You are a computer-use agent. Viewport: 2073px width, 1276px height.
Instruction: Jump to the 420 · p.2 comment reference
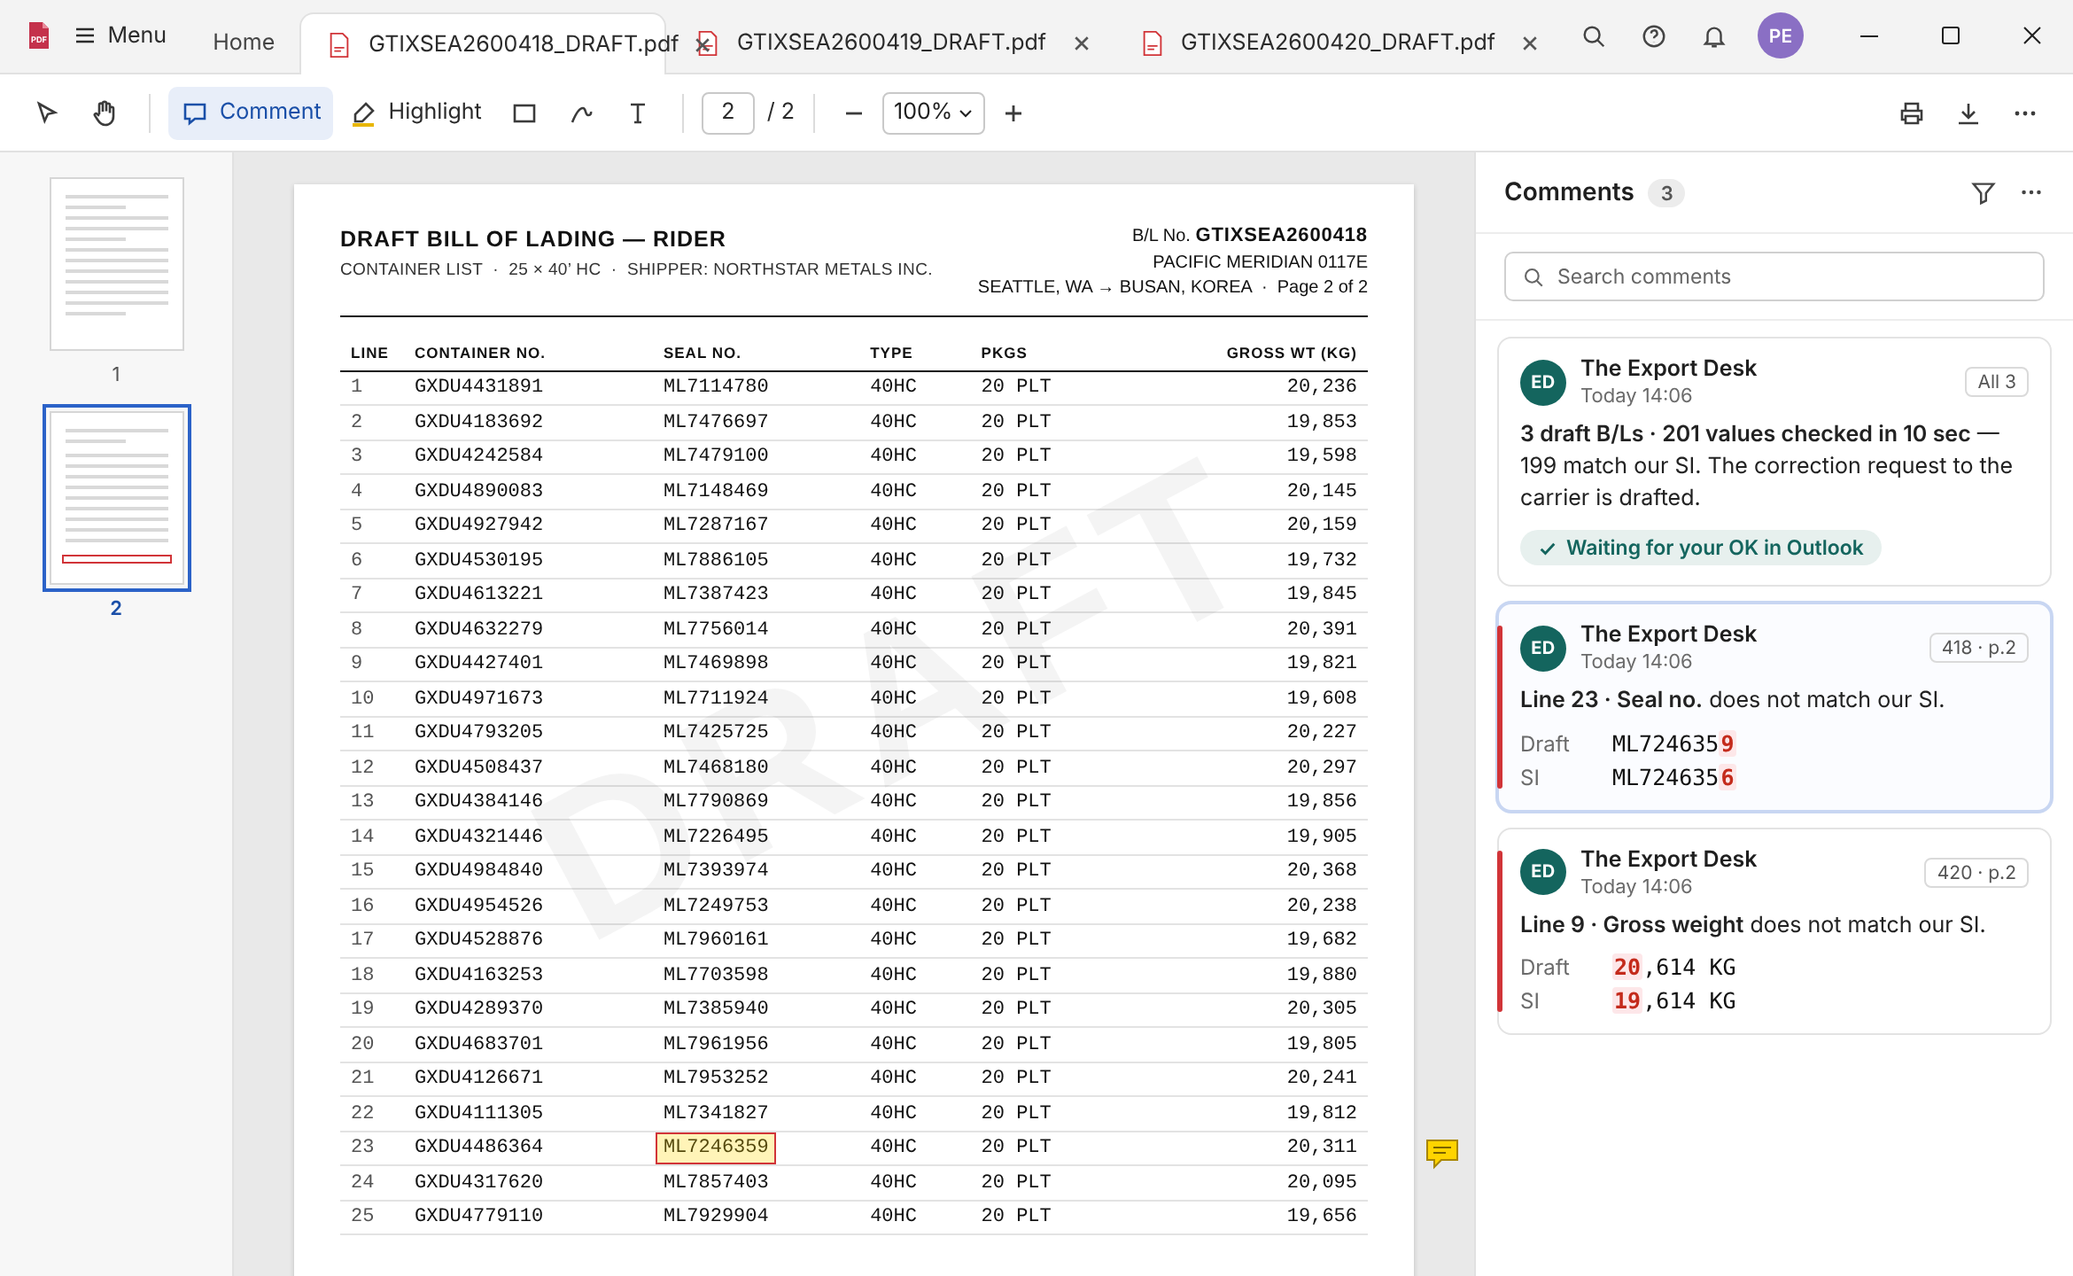(x=1976, y=873)
